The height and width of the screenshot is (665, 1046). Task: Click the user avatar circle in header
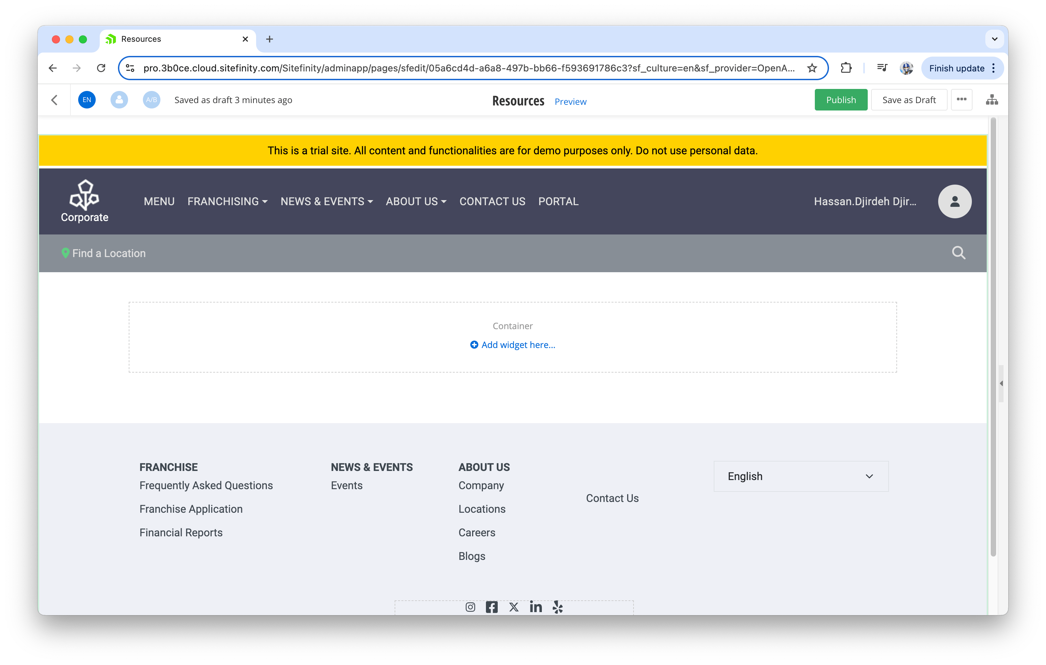[x=954, y=201]
